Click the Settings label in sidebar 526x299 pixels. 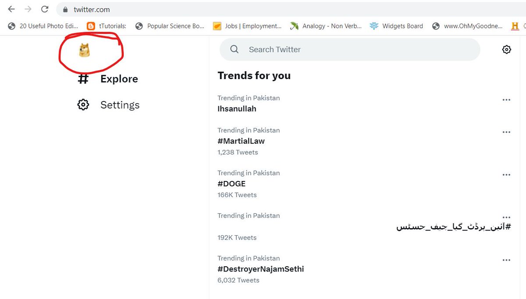pyautogui.click(x=120, y=105)
